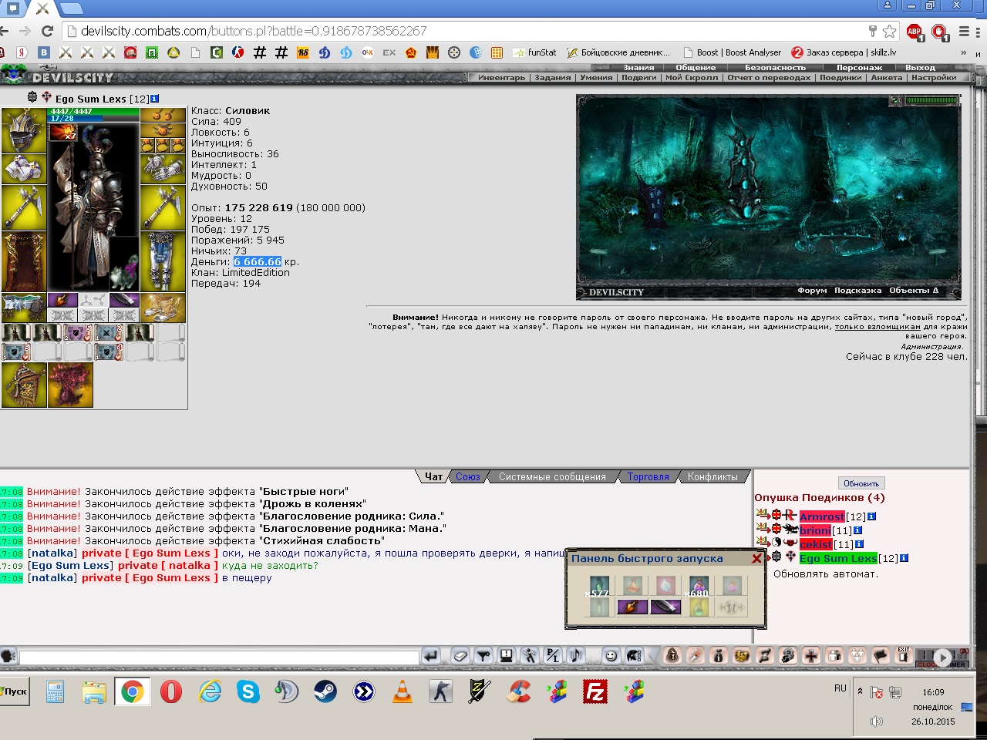Open the Подсказка link under the map
Screen dimensions: 987x740
[x=857, y=291]
